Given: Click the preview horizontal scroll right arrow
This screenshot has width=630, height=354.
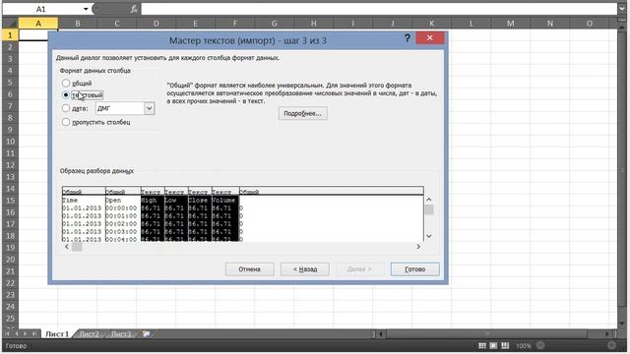Looking at the screenshot, I should pos(418,247).
